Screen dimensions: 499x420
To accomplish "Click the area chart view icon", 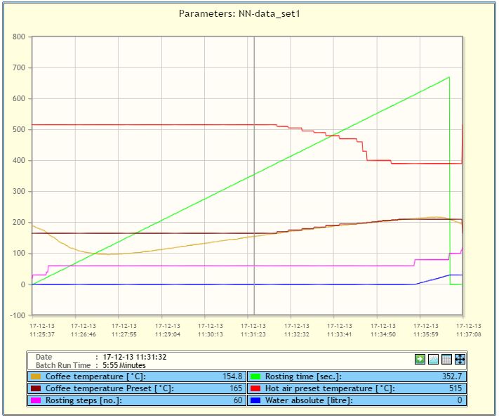I will click(434, 360).
